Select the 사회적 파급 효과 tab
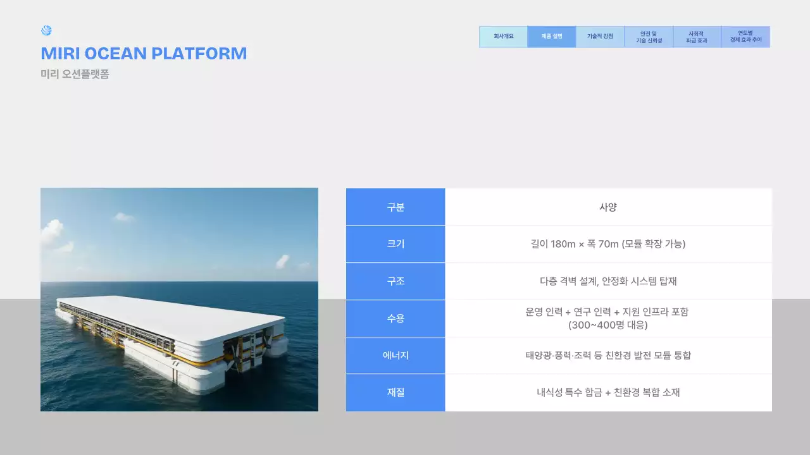The height and width of the screenshot is (455, 810). [696, 37]
